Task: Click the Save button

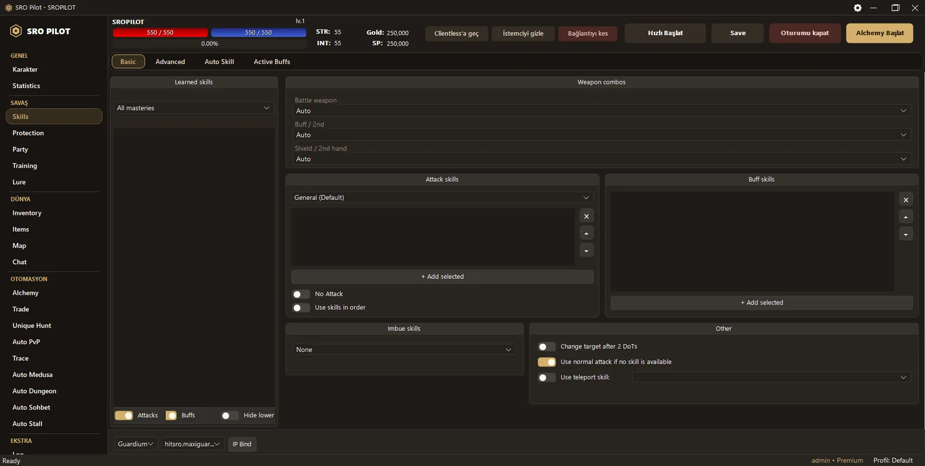Action: [x=738, y=33]
